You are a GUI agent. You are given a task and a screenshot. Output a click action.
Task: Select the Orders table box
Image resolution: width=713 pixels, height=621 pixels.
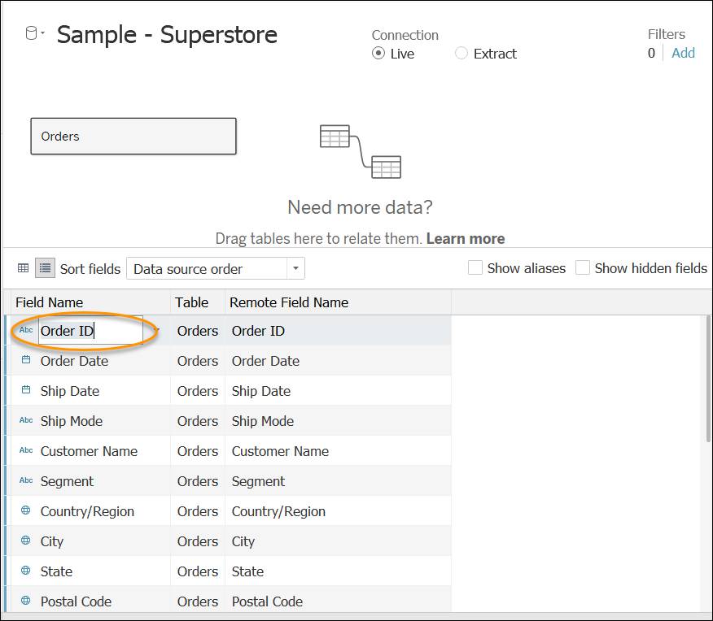coord(133,137)
